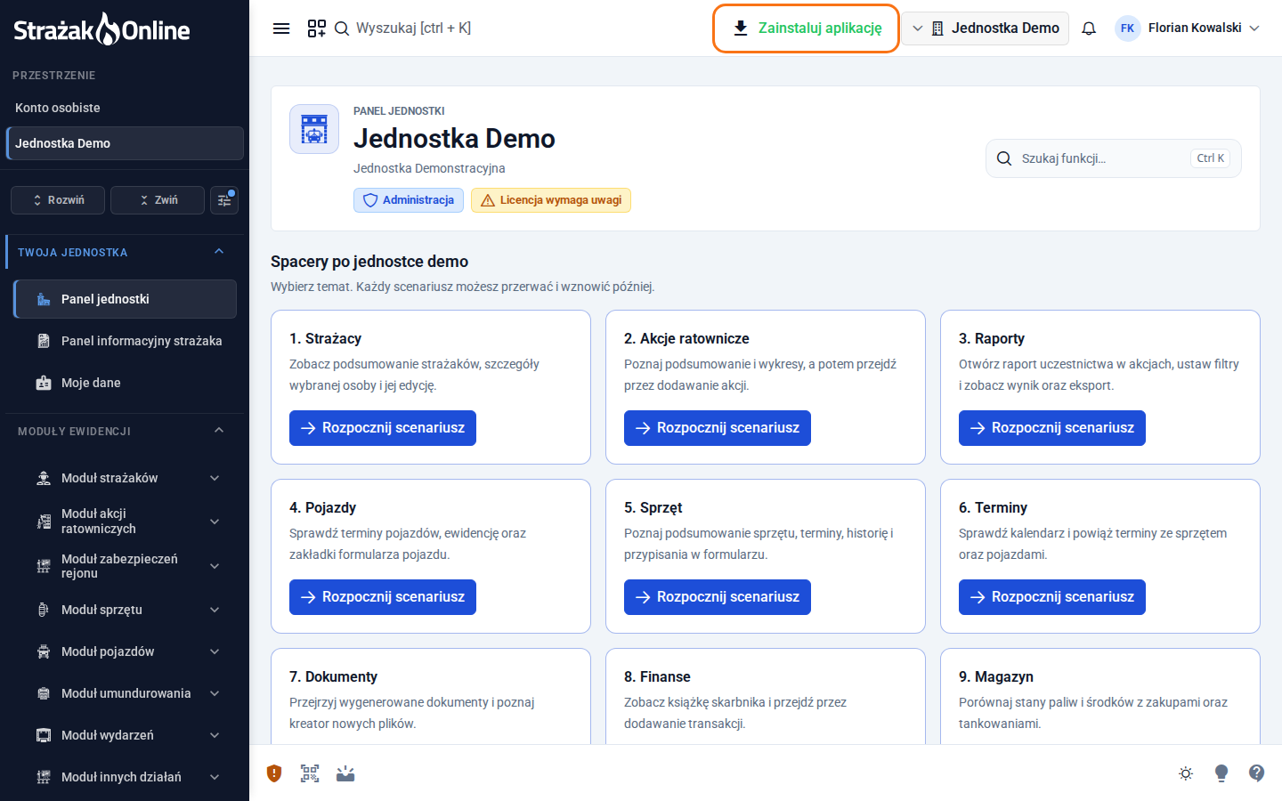Click the Jednostka Demo panel logo icon
This screenshot has width=1282, height=801.
pyautogui.click(x=314, y=129)
